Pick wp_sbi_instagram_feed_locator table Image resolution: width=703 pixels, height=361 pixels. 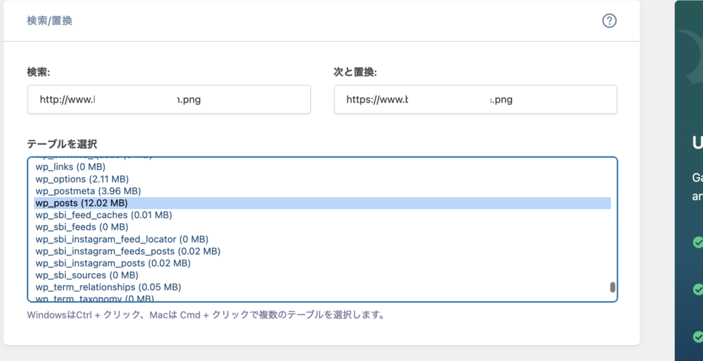point(122,240)
